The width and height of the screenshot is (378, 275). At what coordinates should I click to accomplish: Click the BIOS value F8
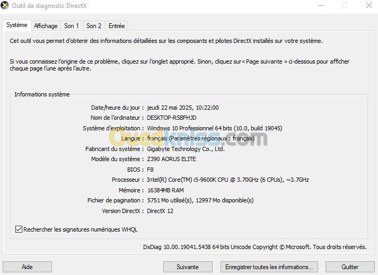(x=150, y=170)
